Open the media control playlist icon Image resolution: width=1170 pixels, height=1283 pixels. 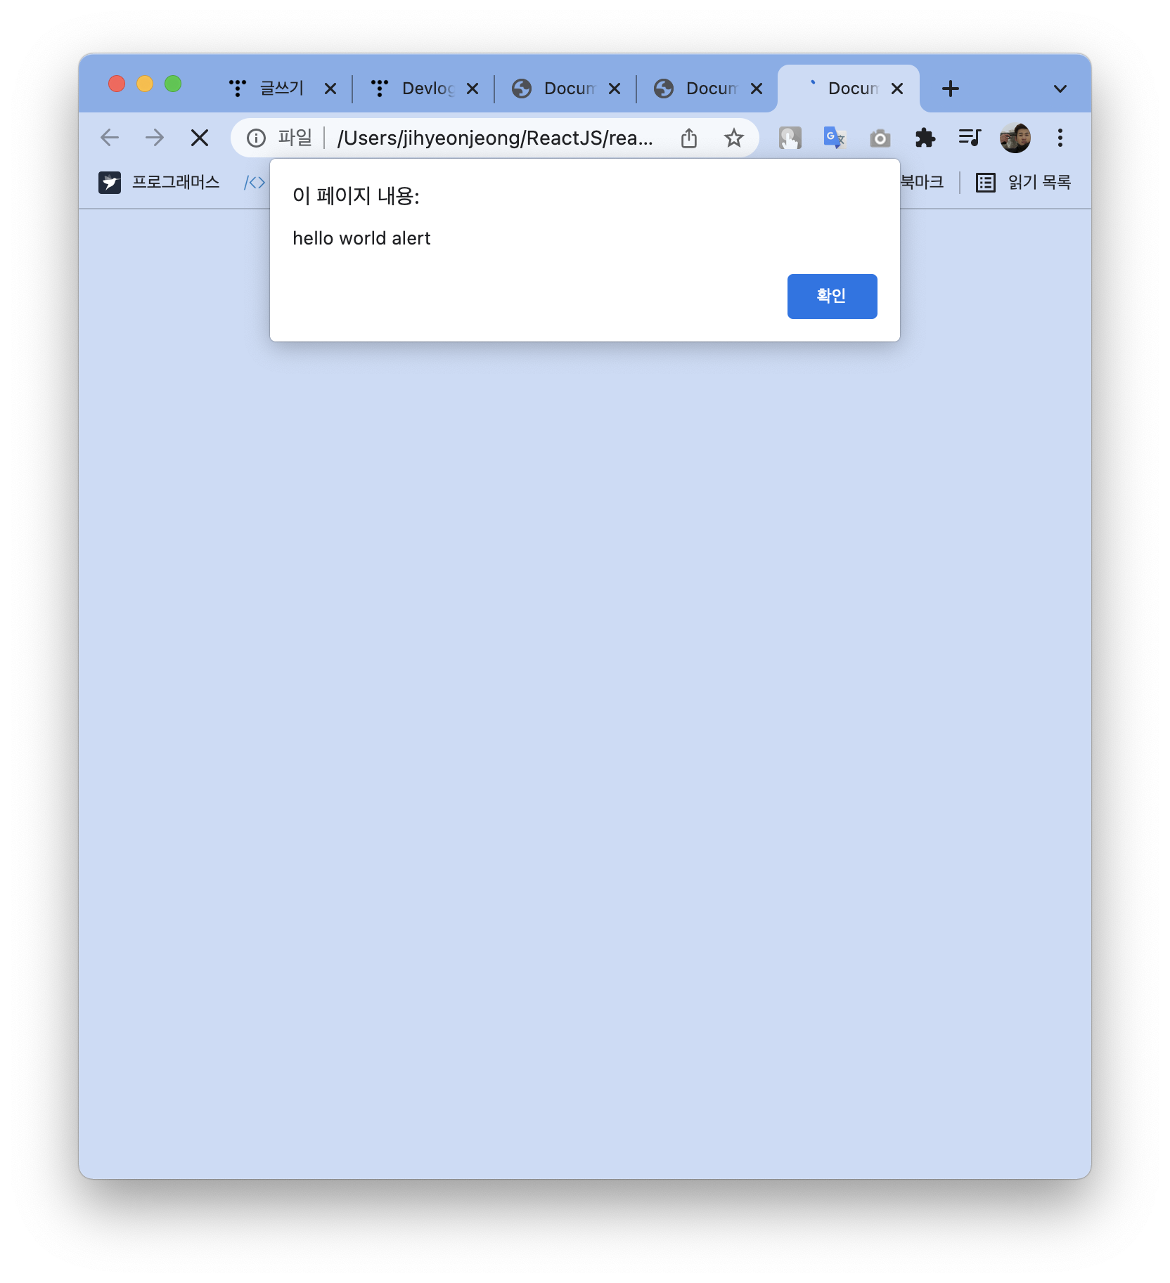coord(970,138)
